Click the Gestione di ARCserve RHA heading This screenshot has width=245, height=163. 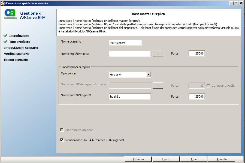(x=33, y=15)
